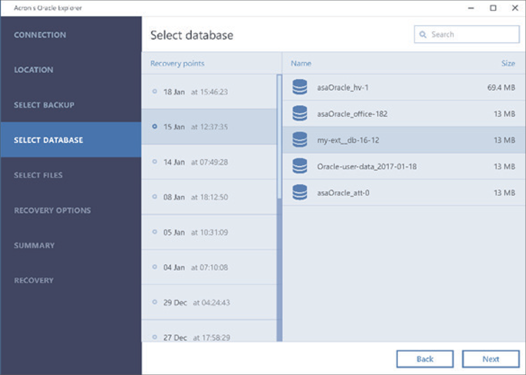Screen dimensions: 526x375
Task: Select the 27 Dec recovery point radio
Action: [154, 337]
